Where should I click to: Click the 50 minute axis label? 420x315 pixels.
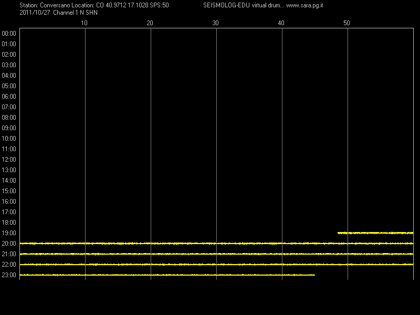coord(346,23)
